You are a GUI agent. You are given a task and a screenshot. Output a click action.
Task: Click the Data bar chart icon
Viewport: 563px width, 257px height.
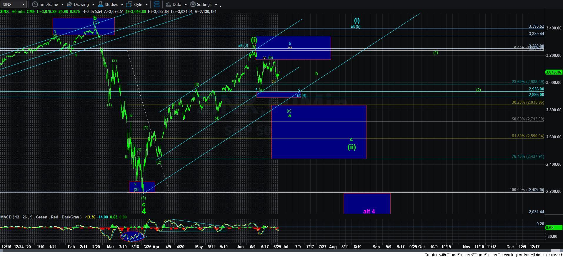tap(168, 4)
